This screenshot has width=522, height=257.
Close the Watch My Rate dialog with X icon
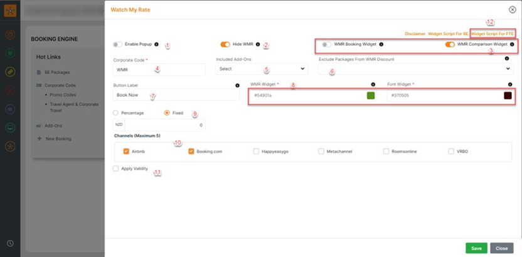click(513, 10)
